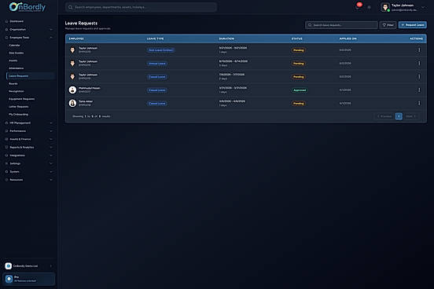This screenshot has width=434, height=289.
Task: Focus the global search field at top
Action: click(141, 7)
